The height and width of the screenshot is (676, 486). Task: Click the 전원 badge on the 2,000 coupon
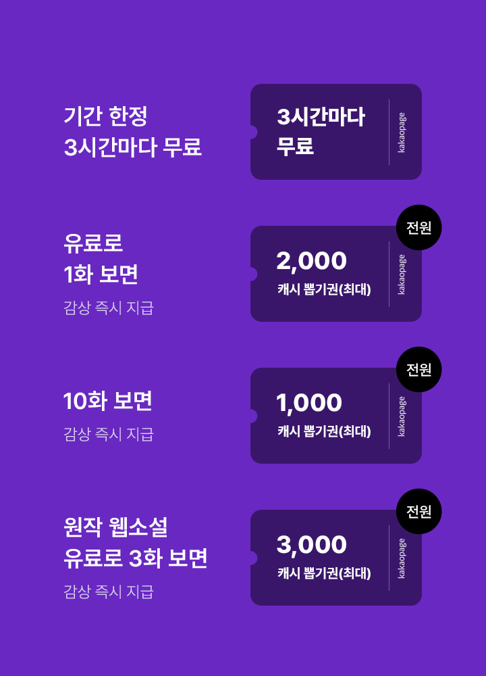tap(418, 228)
